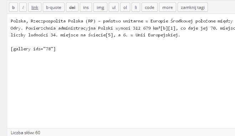Add a blockquote with b-quote button

(53, 7)
